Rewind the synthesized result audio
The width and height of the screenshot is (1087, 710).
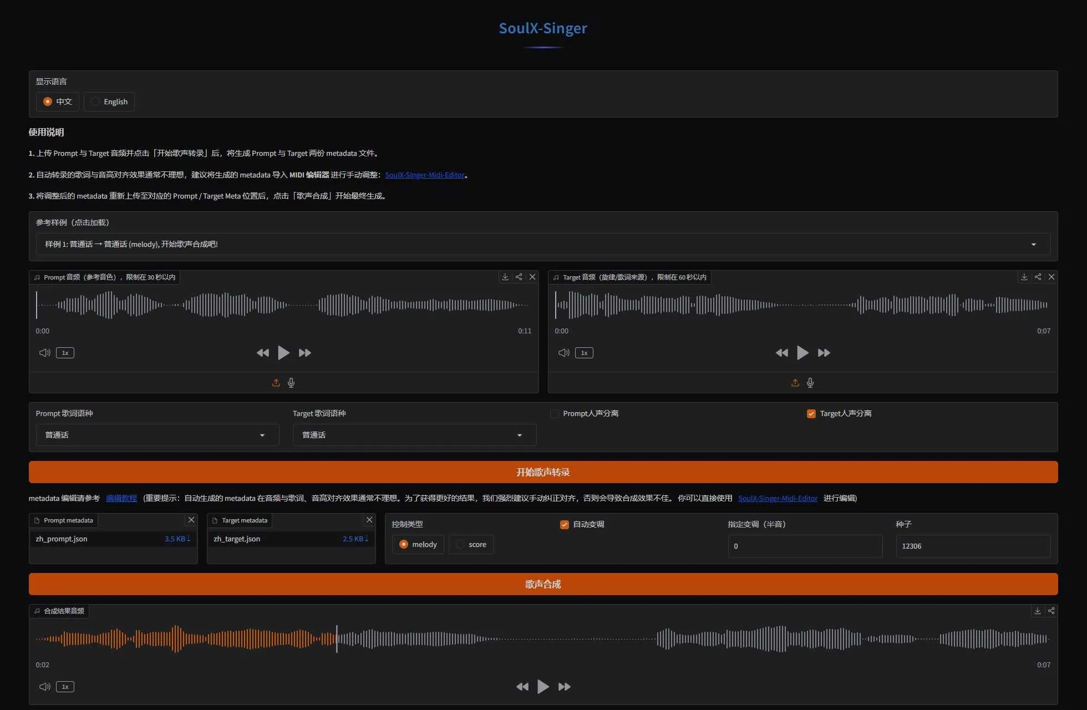pyautogui.click(x=522, y=687)
